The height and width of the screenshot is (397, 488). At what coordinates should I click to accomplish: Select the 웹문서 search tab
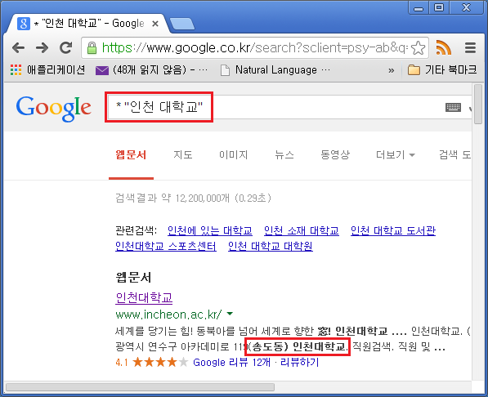point(131,154)
